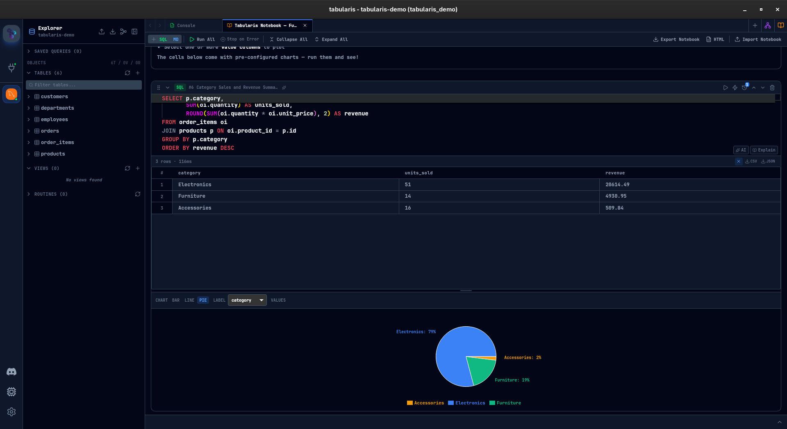
Task: Download results as CSV
Action: pyautogui.click(x=751, y=161)
